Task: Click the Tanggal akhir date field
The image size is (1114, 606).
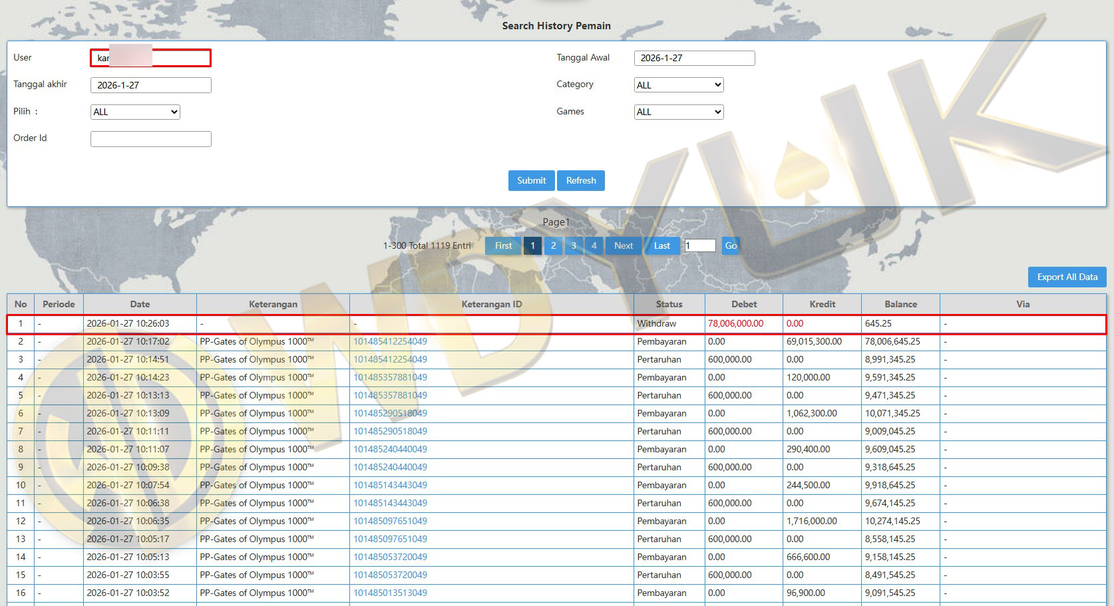Action: pos(150,85)
